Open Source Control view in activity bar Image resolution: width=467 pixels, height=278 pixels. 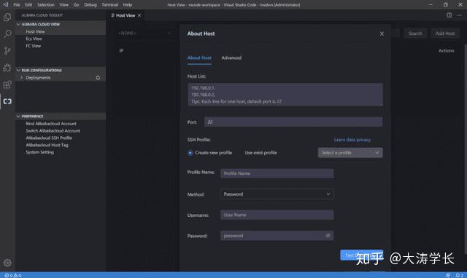pyautogui.click(x=7, y=51)
